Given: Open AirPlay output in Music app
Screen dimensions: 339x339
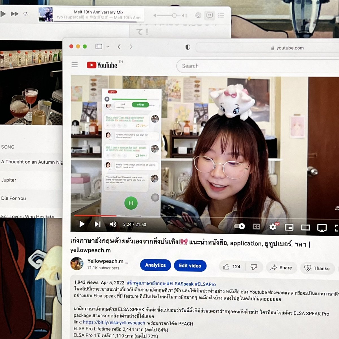Looking at the screenshot, I should (x=198, y=16).
